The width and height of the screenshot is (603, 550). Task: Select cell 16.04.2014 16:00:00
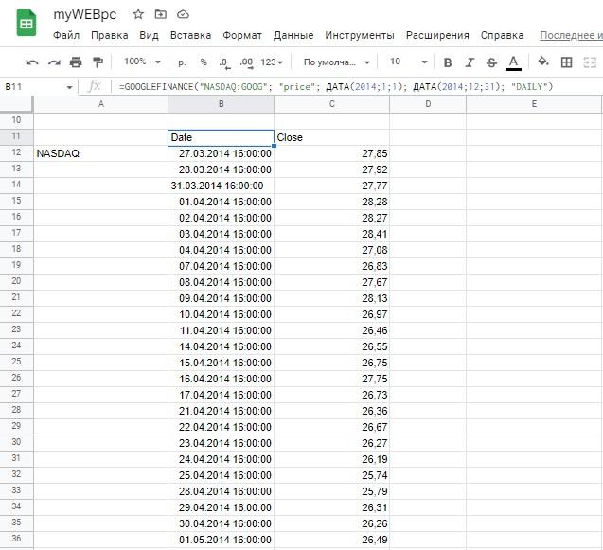tap(222, 379)
